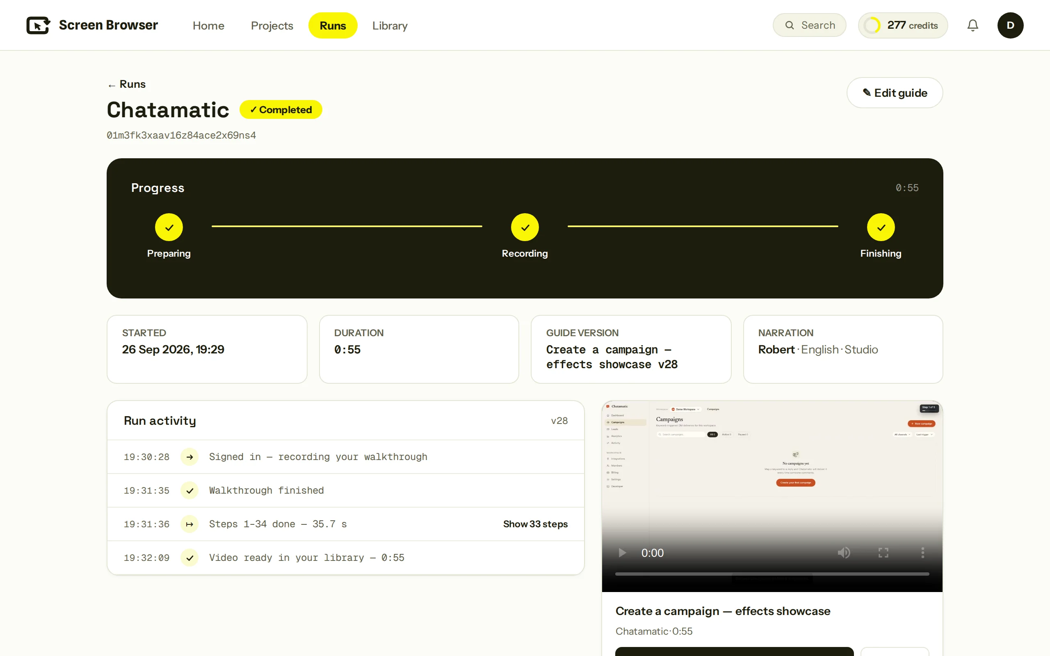Click the Screen Browser logo icon
Image resolution: width=1050 pixels, height=656 pixels.
tap(38, 25)
